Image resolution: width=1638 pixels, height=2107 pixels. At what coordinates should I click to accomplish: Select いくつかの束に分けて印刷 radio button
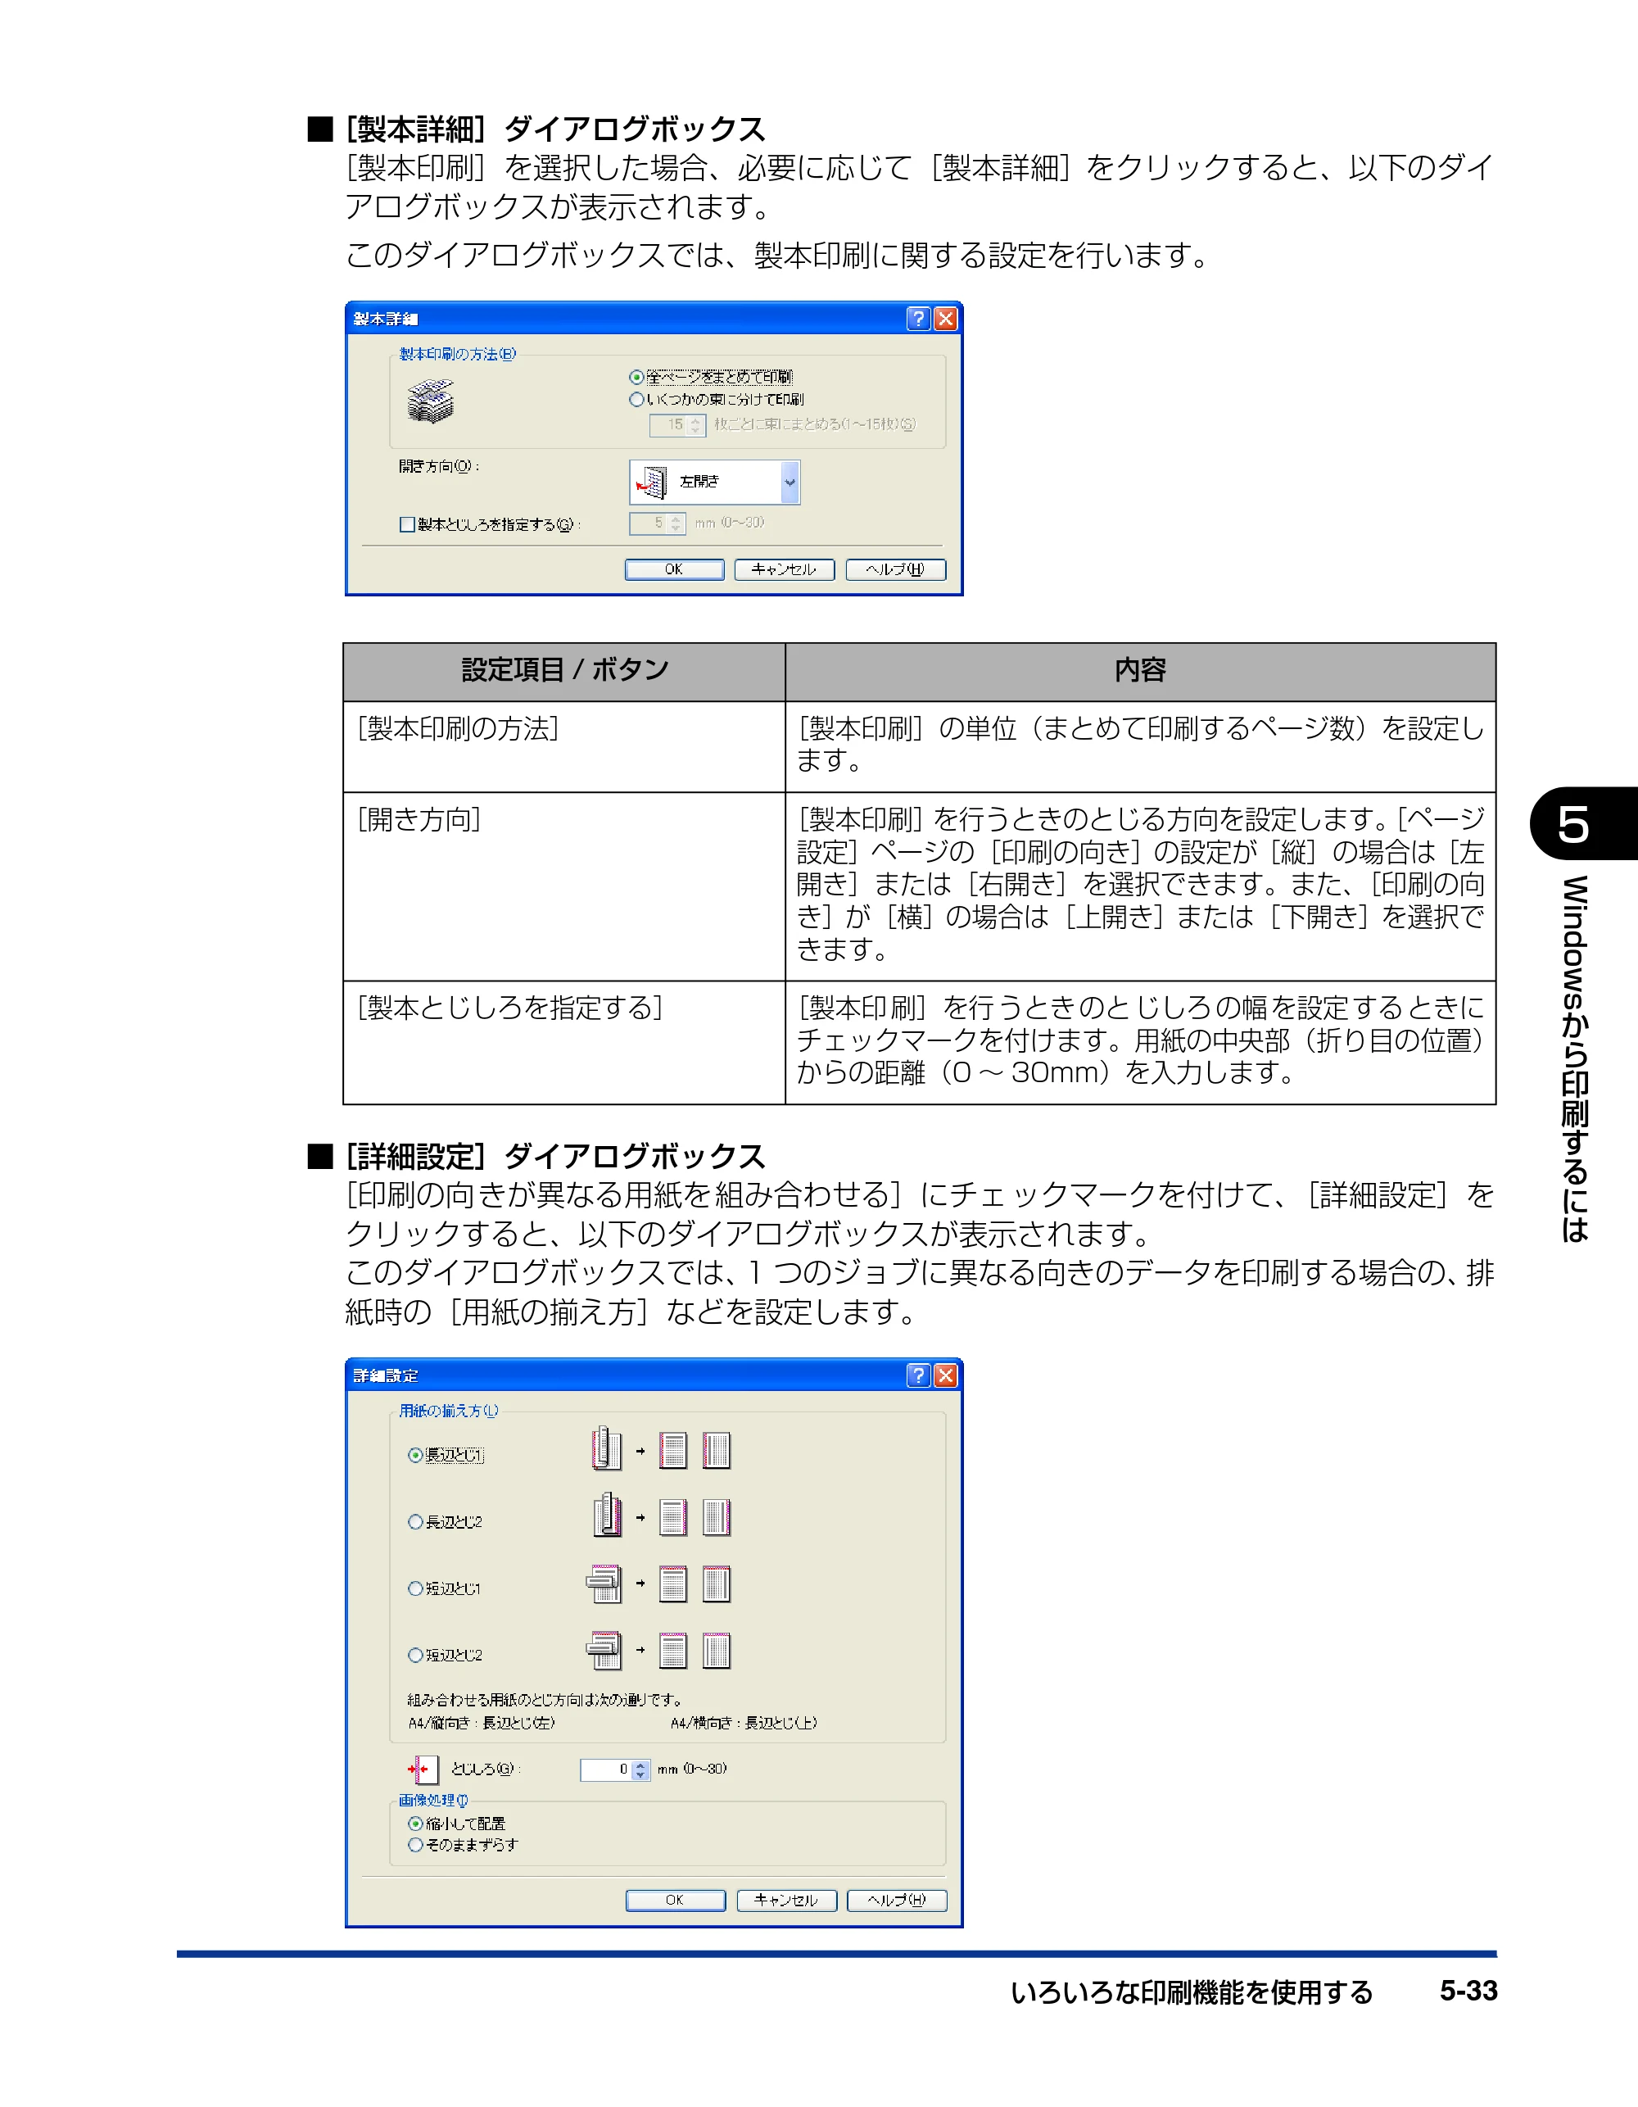636,400
